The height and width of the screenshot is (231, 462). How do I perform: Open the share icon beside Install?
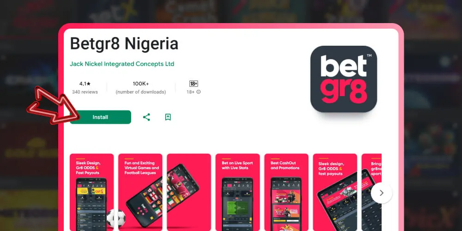(x=146, y=117)
